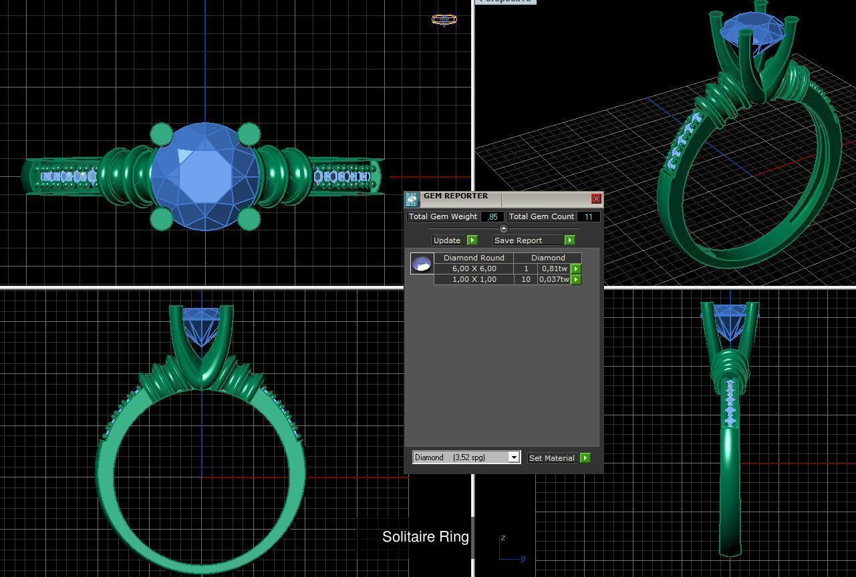Click the Gem Reporter panel icon
Viewport: 856px width, 577px height.
point(412,199)
